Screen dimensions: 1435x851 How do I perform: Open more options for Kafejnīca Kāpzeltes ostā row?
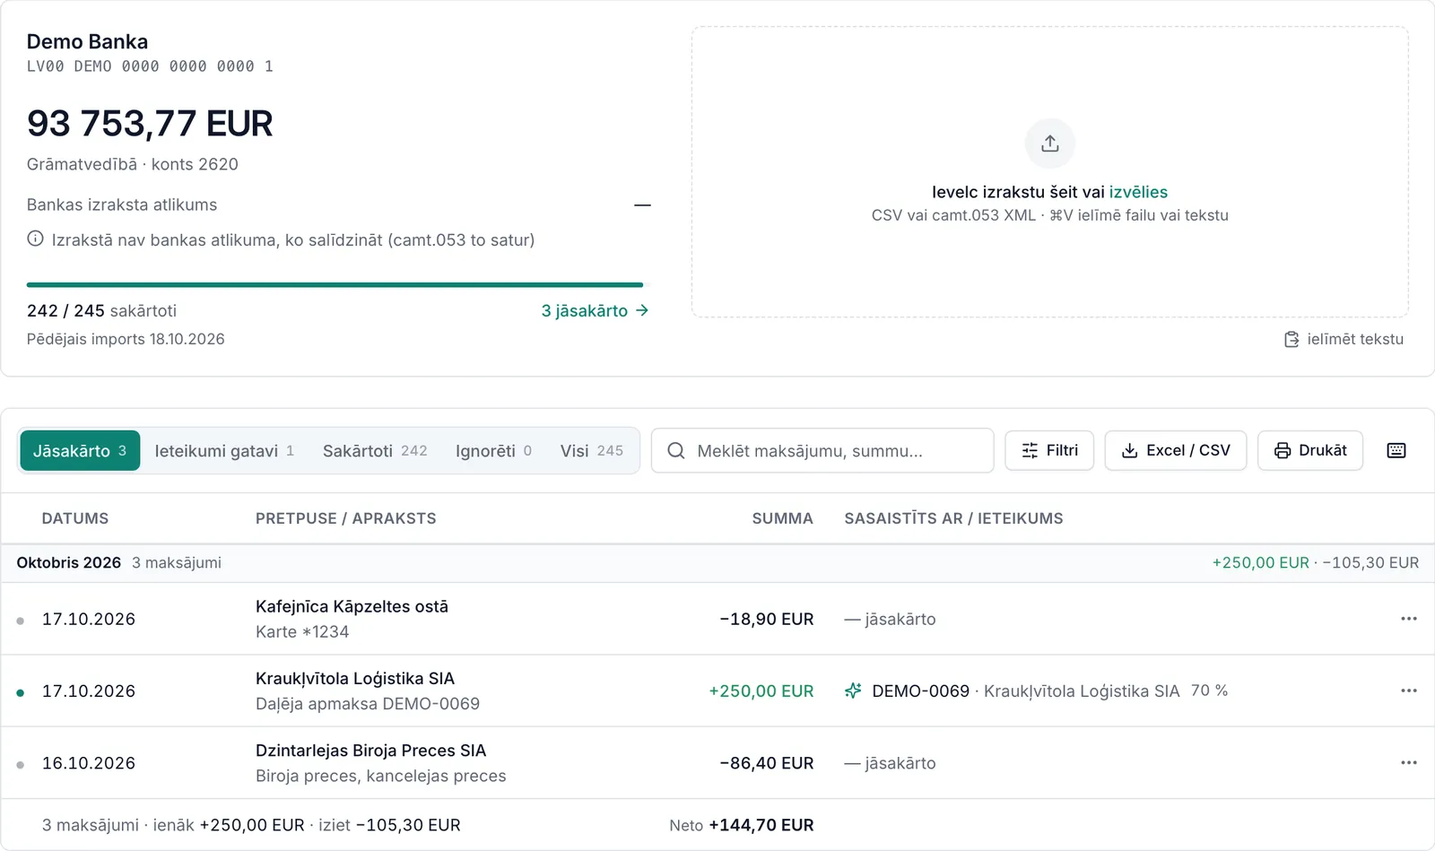[x=1409, y=619]
